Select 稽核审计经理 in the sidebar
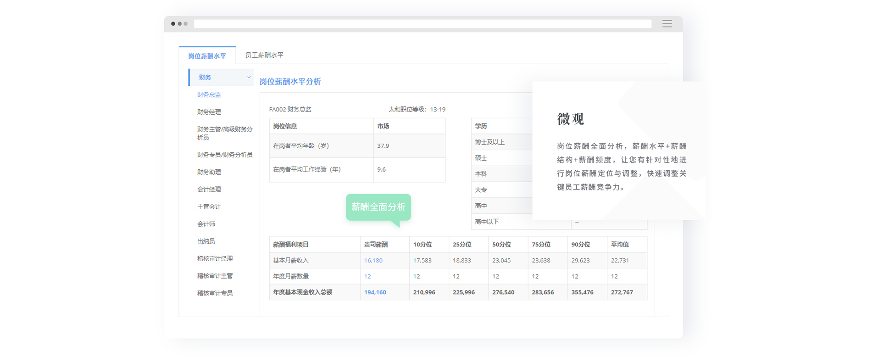Viewport: 873px width, 363px height. point(215,258)
